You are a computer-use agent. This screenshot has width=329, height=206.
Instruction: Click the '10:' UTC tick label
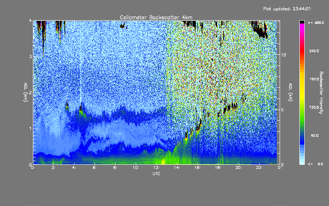pos(136,168)
